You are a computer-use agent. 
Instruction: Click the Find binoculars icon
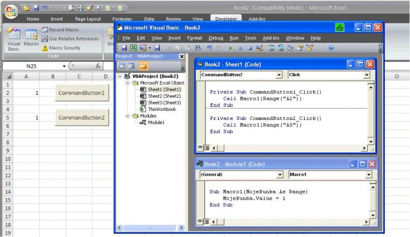[x=198, y=48]
